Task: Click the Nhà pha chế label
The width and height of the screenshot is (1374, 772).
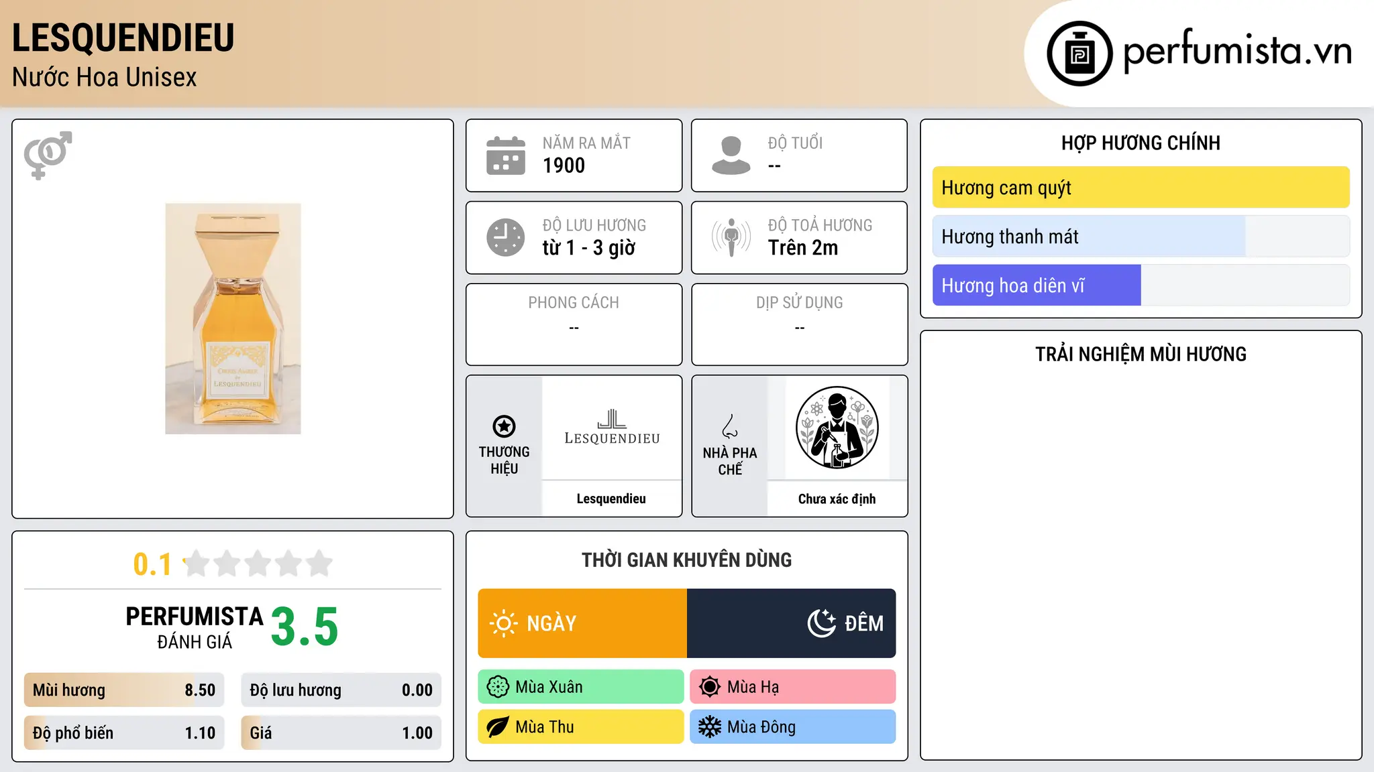Action: (730, 461)
